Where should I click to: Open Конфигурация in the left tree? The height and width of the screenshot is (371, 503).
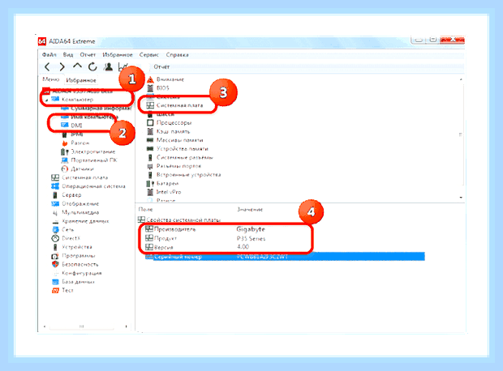click(81, 273)
